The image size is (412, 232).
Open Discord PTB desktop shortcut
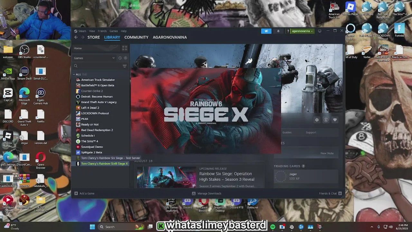pyautogui.click(x=236, y=204)
